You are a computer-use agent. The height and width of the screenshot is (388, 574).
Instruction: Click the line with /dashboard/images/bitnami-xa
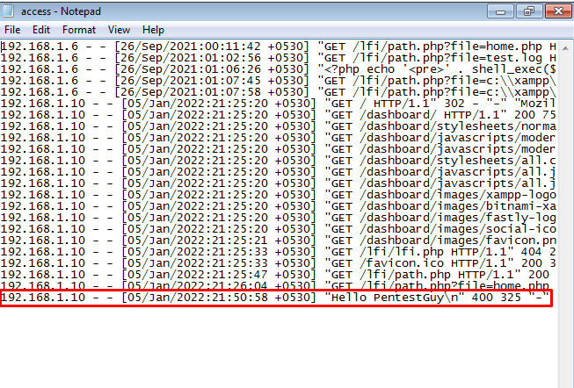[279, 206]
